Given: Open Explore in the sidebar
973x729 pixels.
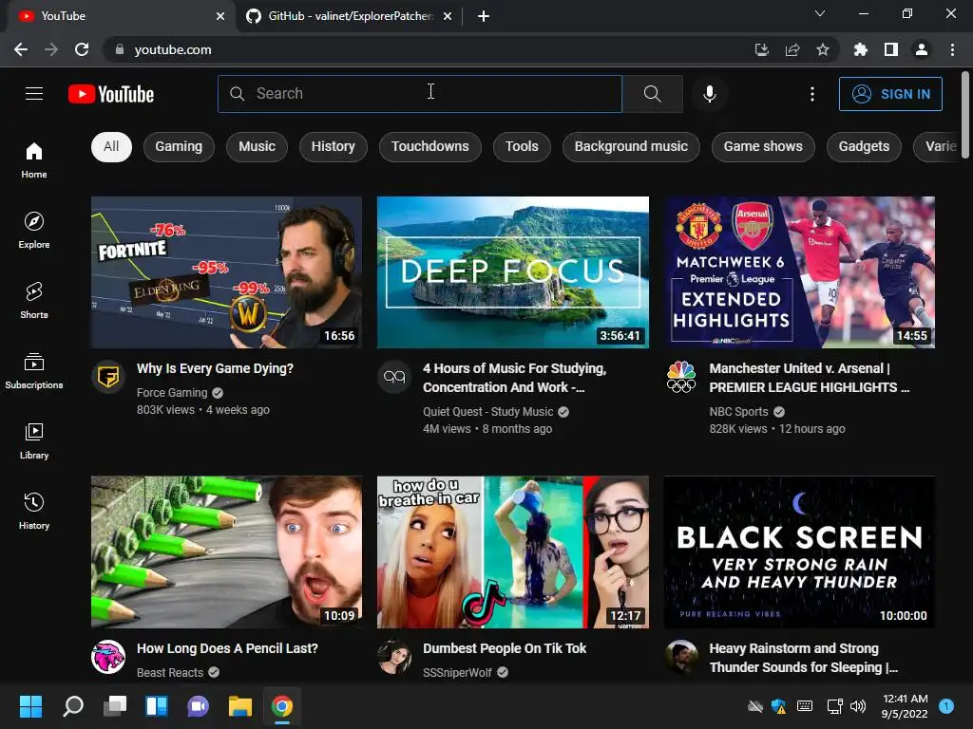Looking at the screenshot, I should click(34, 230).
